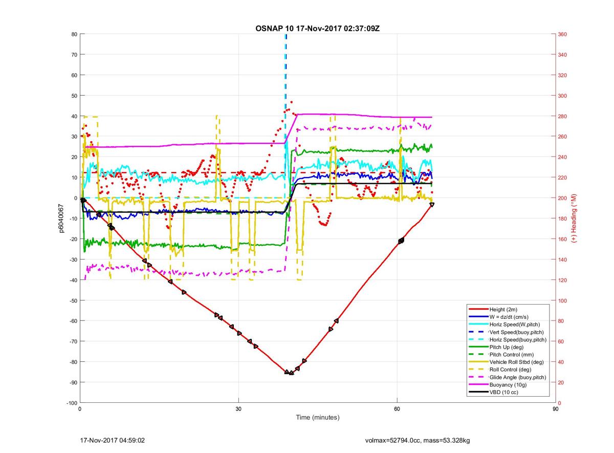Screen dimensions: 614x453
Task: Click the green line sample beside Pitch Up (deg)
Action: 478,347
